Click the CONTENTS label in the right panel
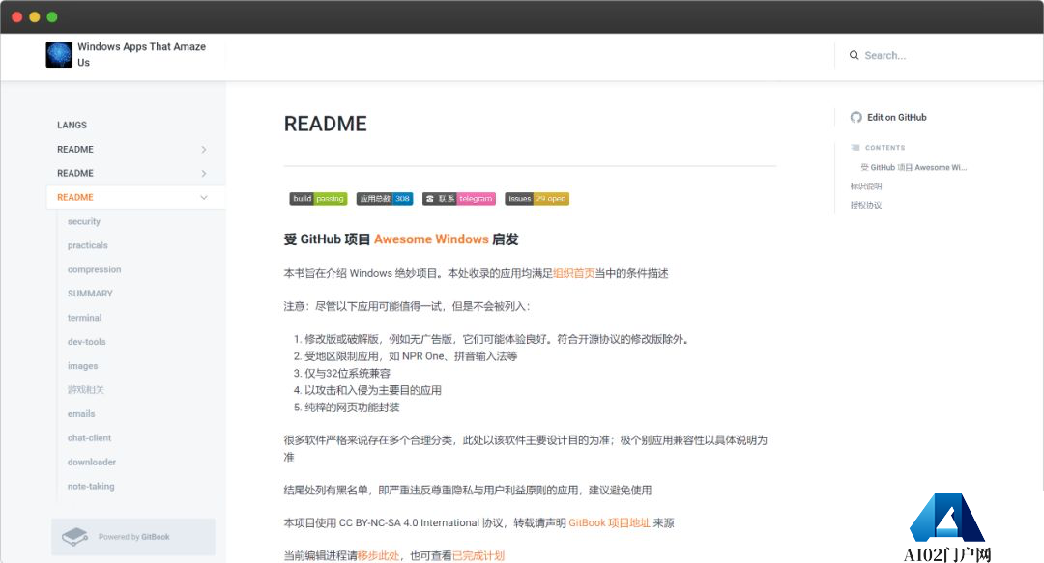The height and width of the screenshot is (563, 1044). click(884, 147)
